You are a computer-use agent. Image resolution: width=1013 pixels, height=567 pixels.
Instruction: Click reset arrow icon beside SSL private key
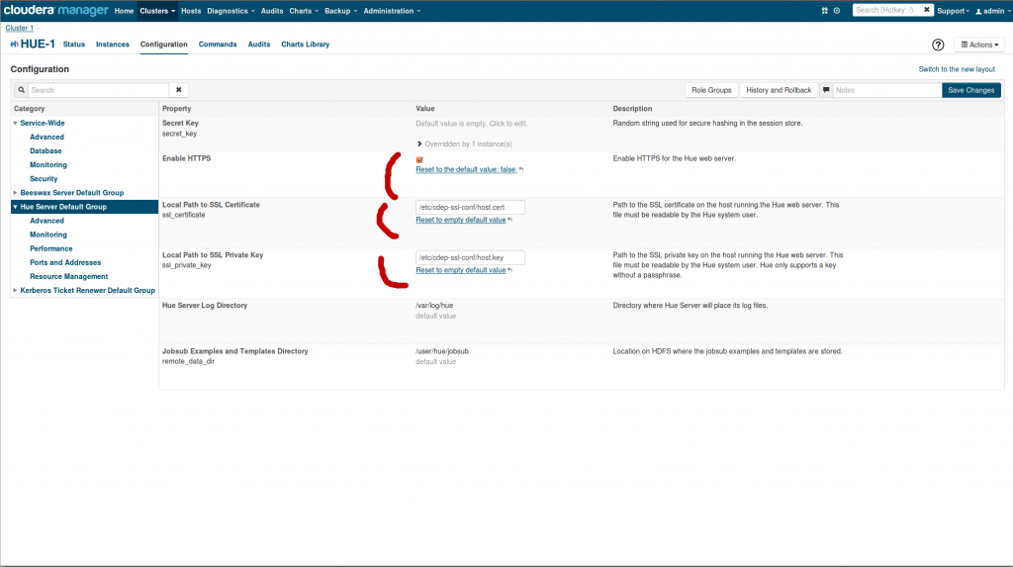[509, 270]
